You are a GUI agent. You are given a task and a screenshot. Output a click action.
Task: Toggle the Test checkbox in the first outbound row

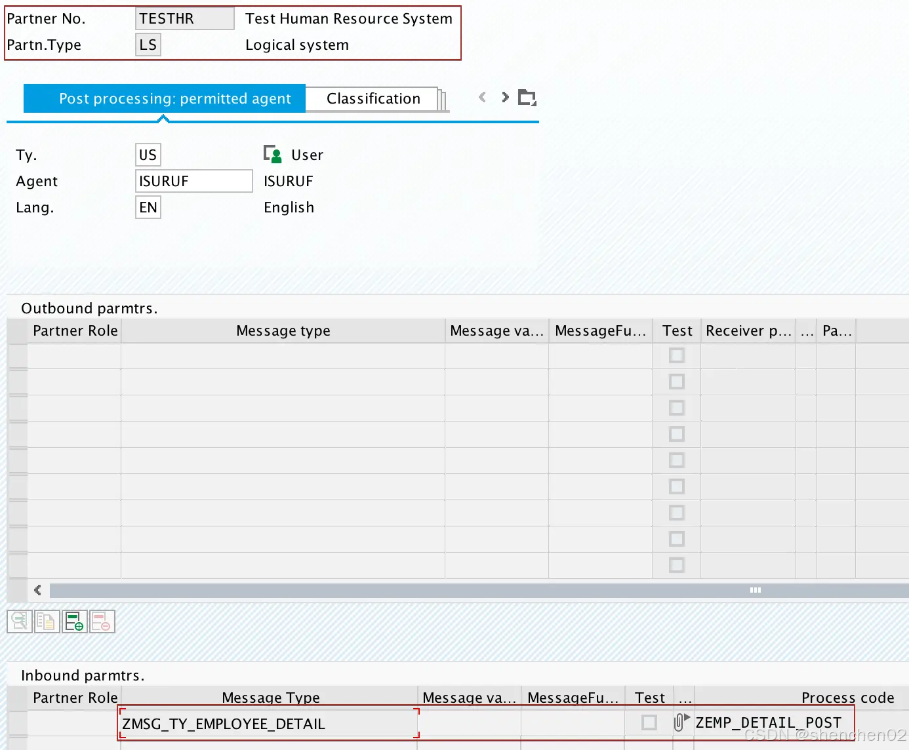tap(677, 355)
